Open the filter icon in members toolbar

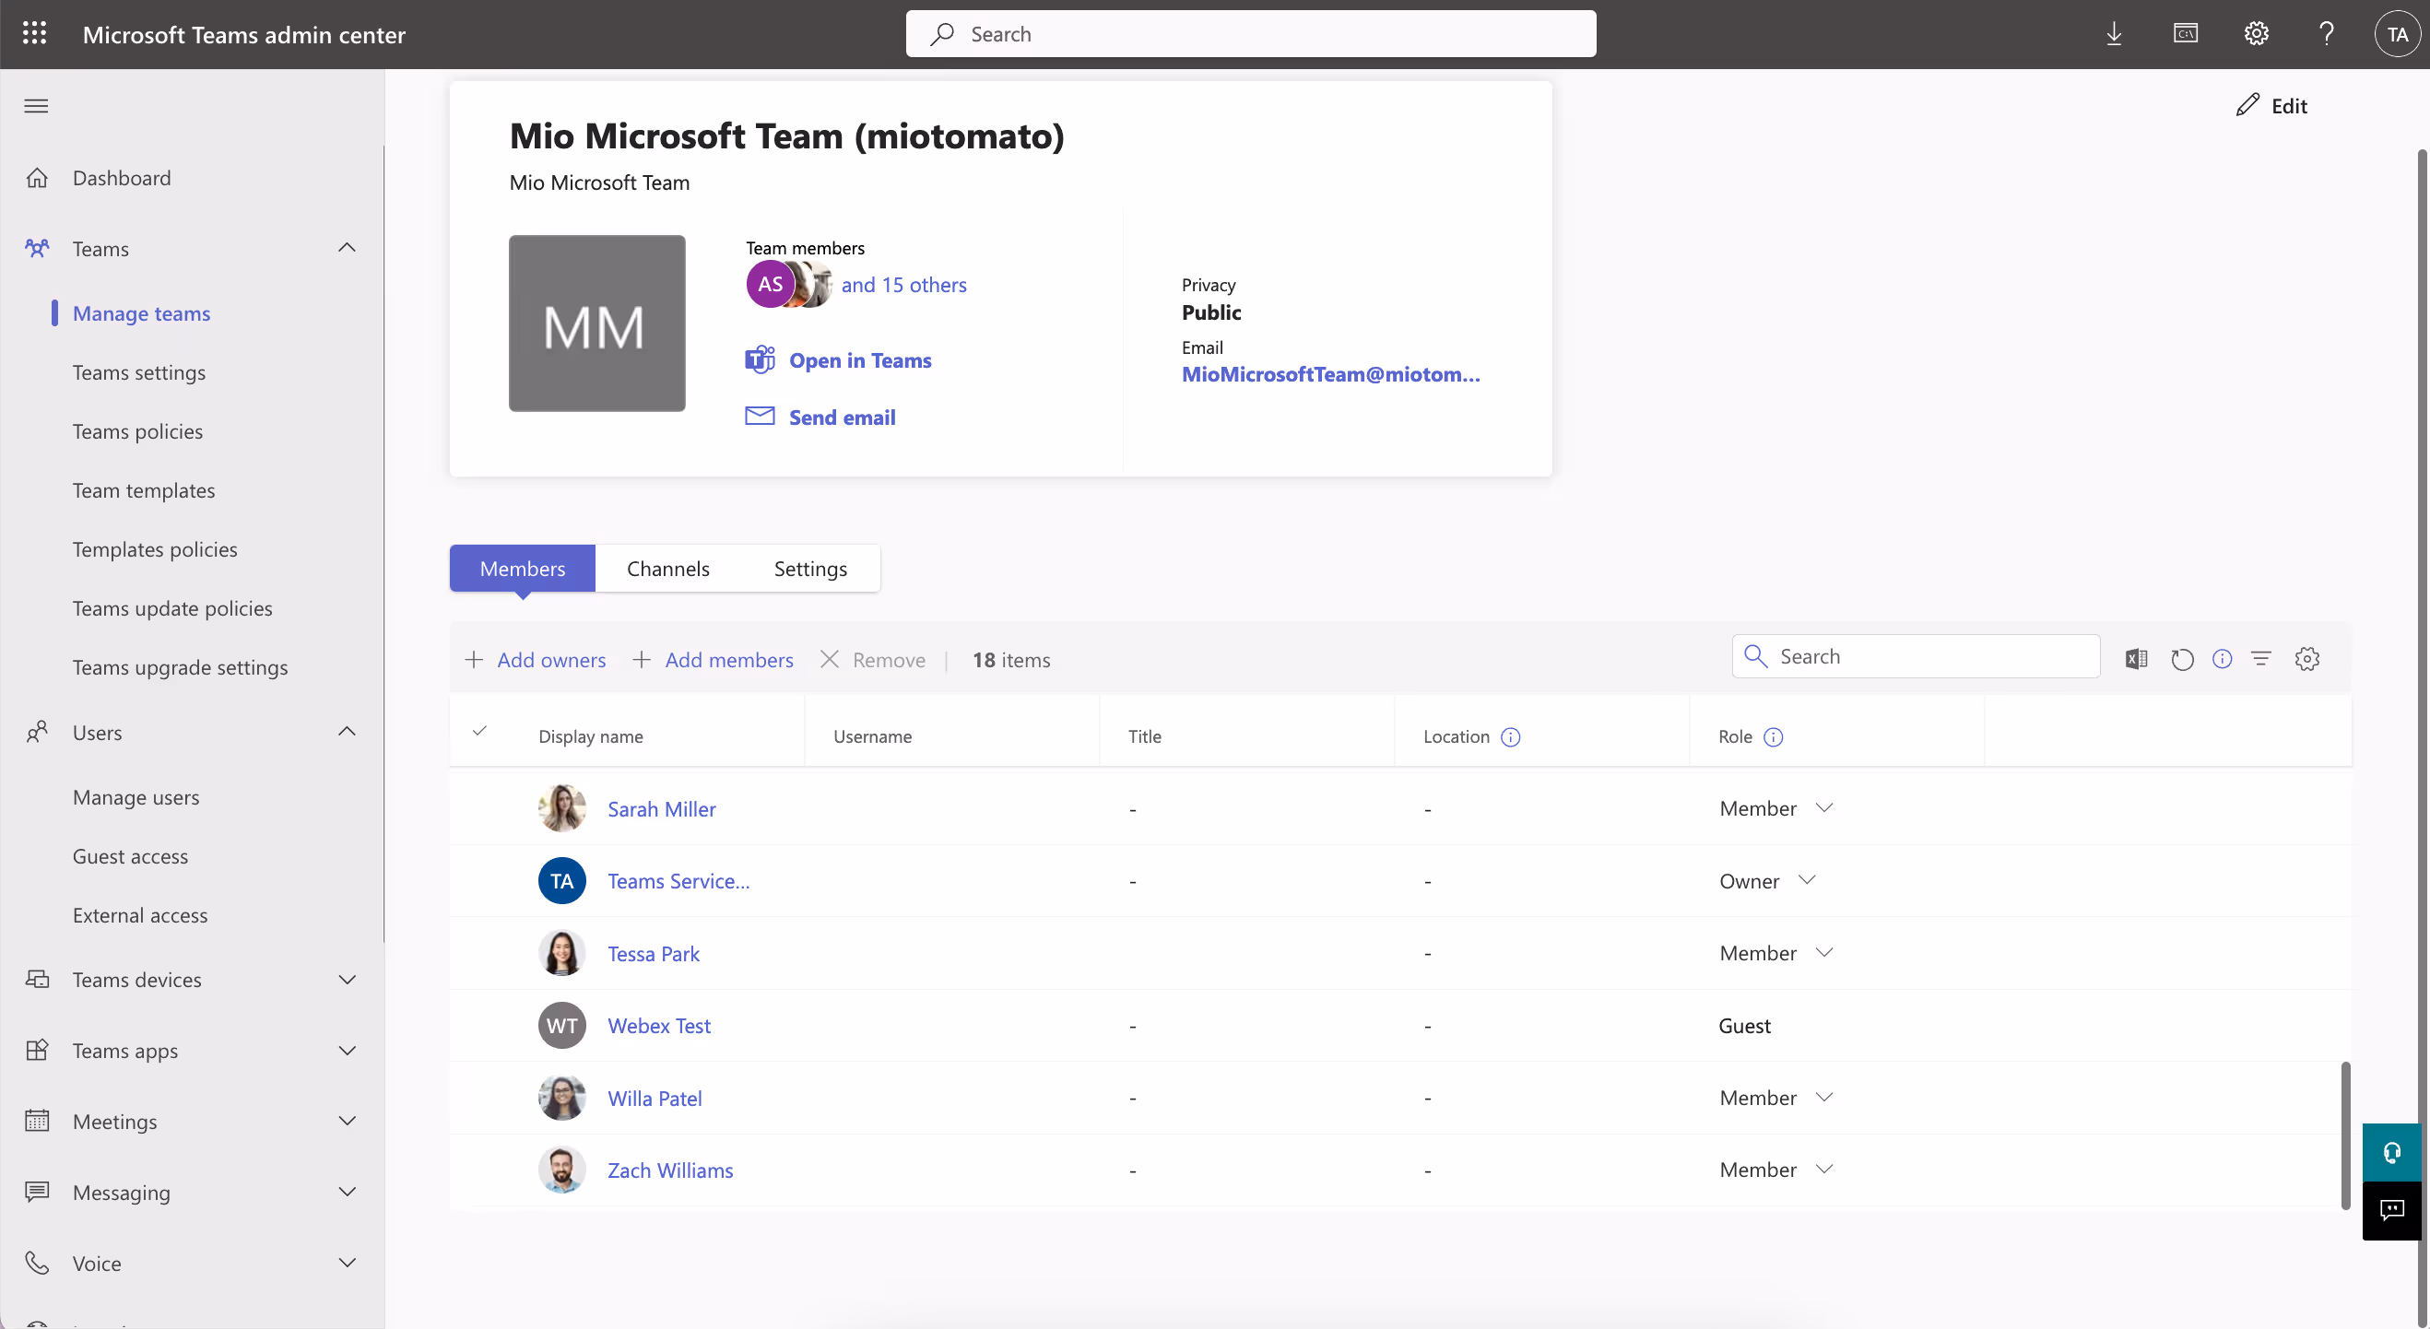(x=2261, y=658)
